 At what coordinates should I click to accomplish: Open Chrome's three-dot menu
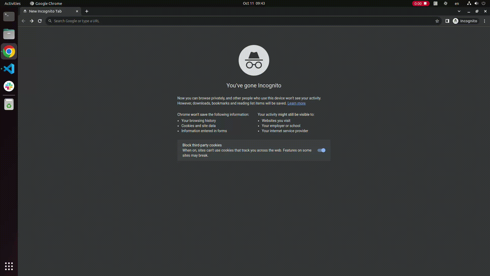click(485, 21)
